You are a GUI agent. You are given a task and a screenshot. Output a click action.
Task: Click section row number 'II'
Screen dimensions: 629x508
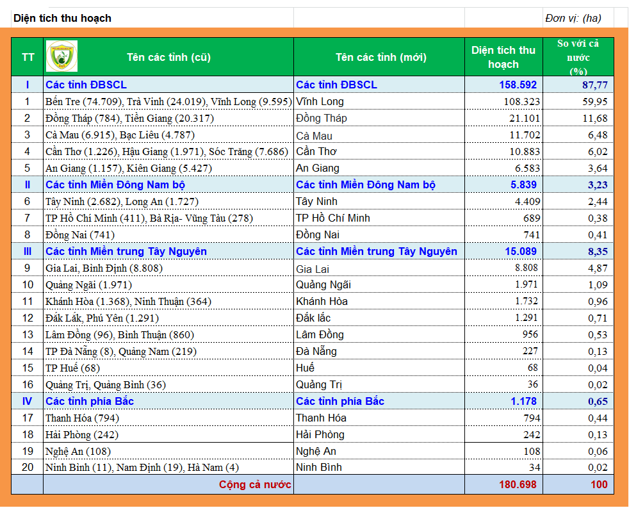[28, 184]
